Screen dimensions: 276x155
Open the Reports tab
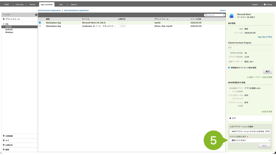tap(74, 5)
